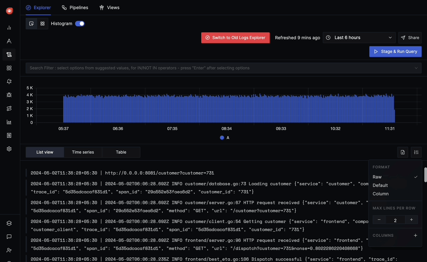This screenshot has width=427, height=262.
Task: Switch to the Pipelines tab
Action: [75, 7]
